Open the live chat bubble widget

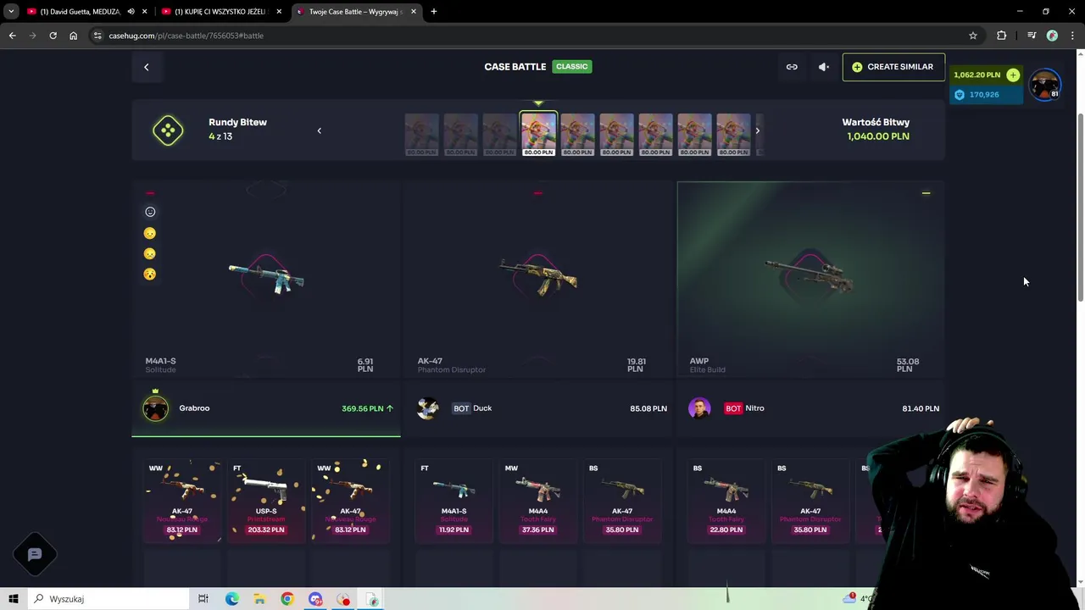tap(35, 555)
